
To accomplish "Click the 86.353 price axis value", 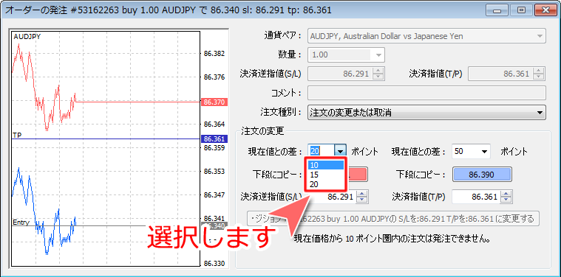I will 214,172.
